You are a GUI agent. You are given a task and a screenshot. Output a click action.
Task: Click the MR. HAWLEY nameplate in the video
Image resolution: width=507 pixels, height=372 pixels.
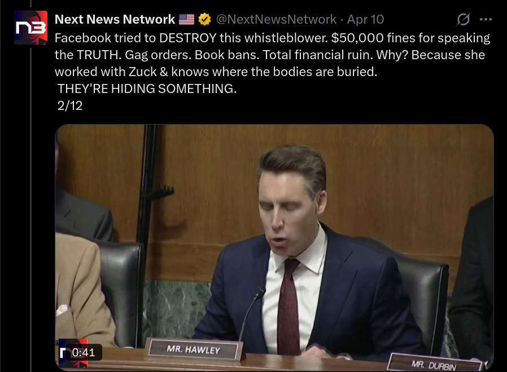click(194, 349)
